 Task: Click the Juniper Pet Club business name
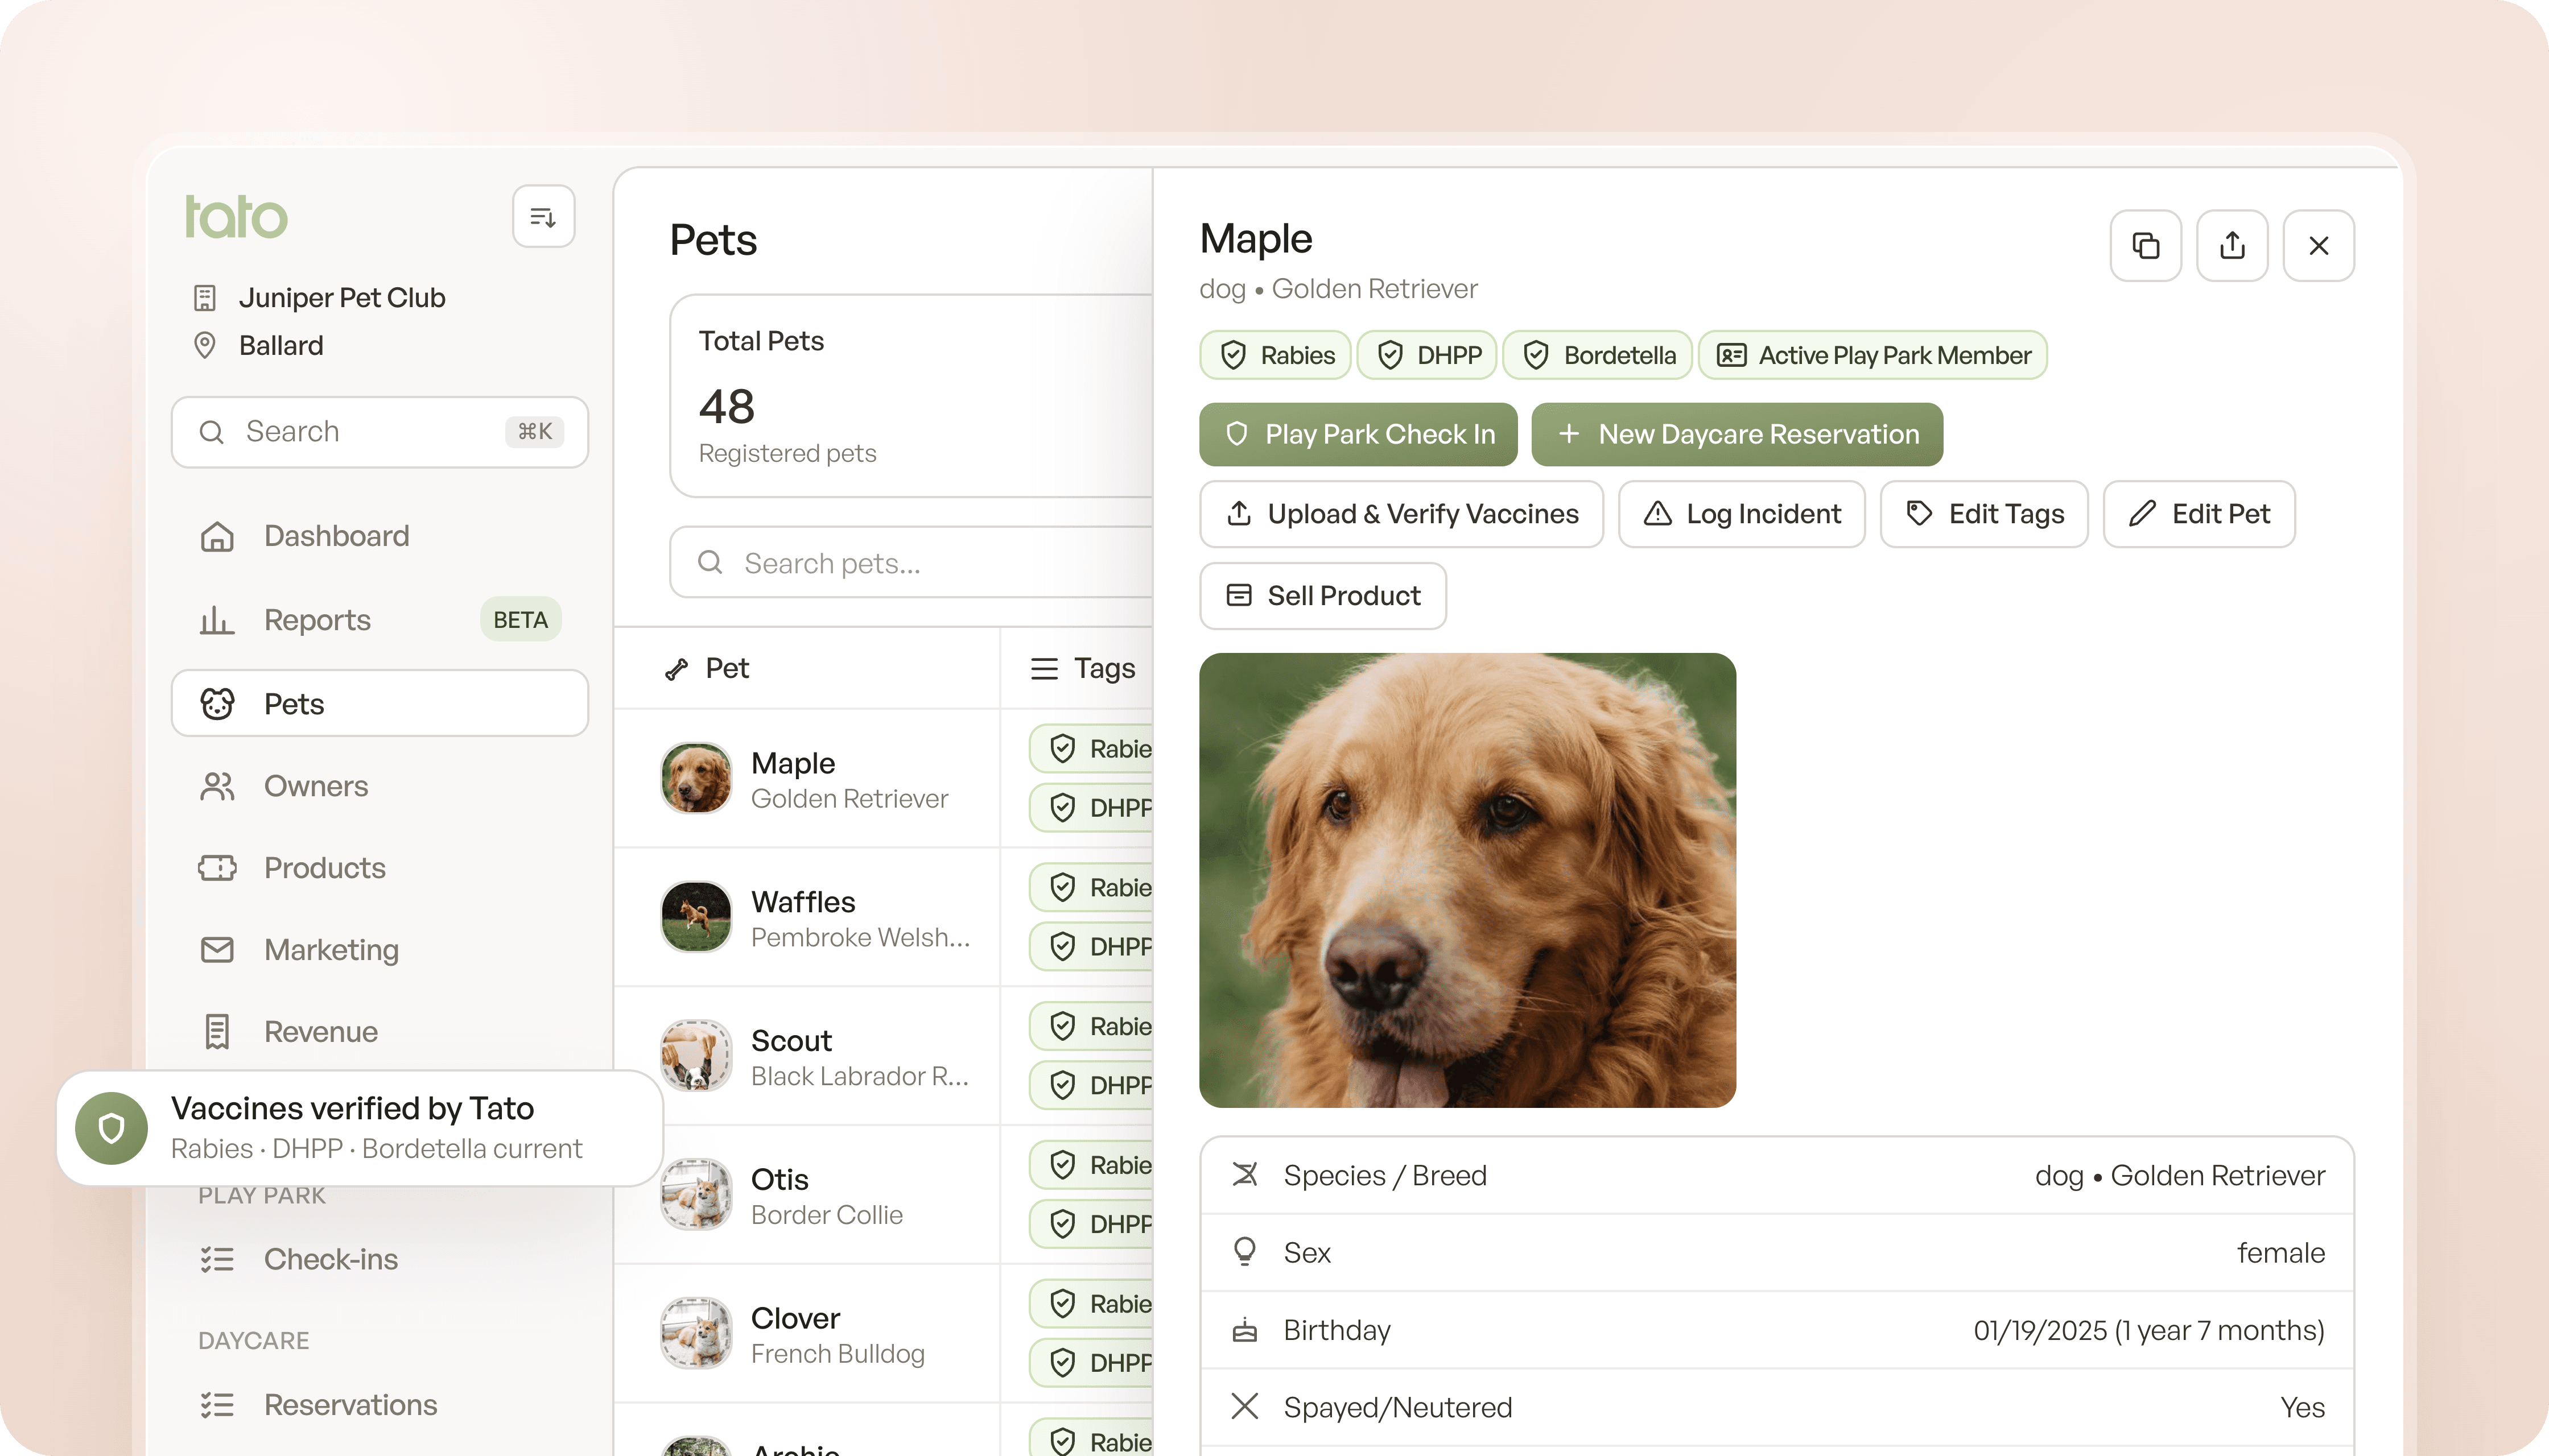342,298
